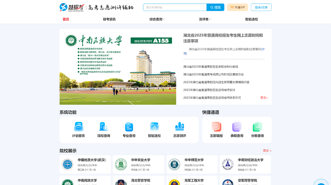Click the 开通VIP button
The height and width of the screenshot is (185, 331).
click(x=238, y=7)
